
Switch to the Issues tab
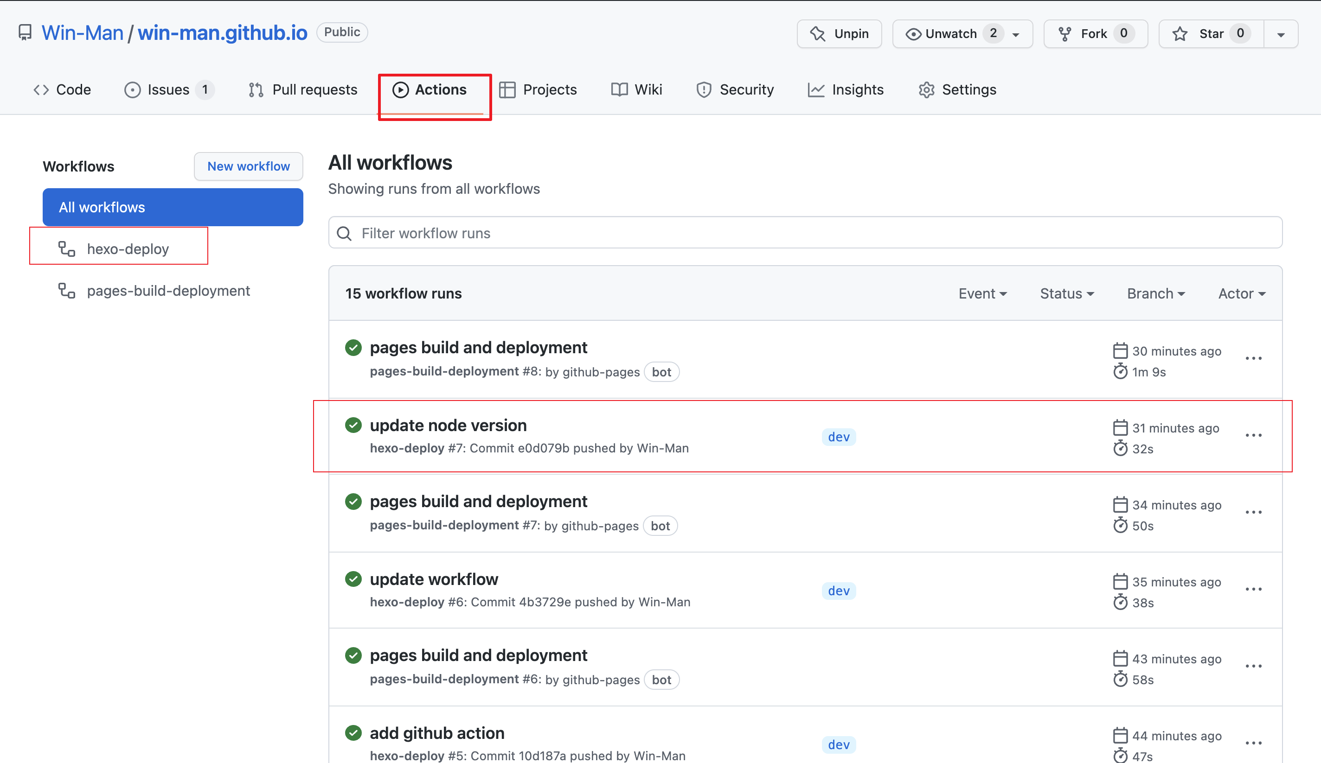coord(168,89)
